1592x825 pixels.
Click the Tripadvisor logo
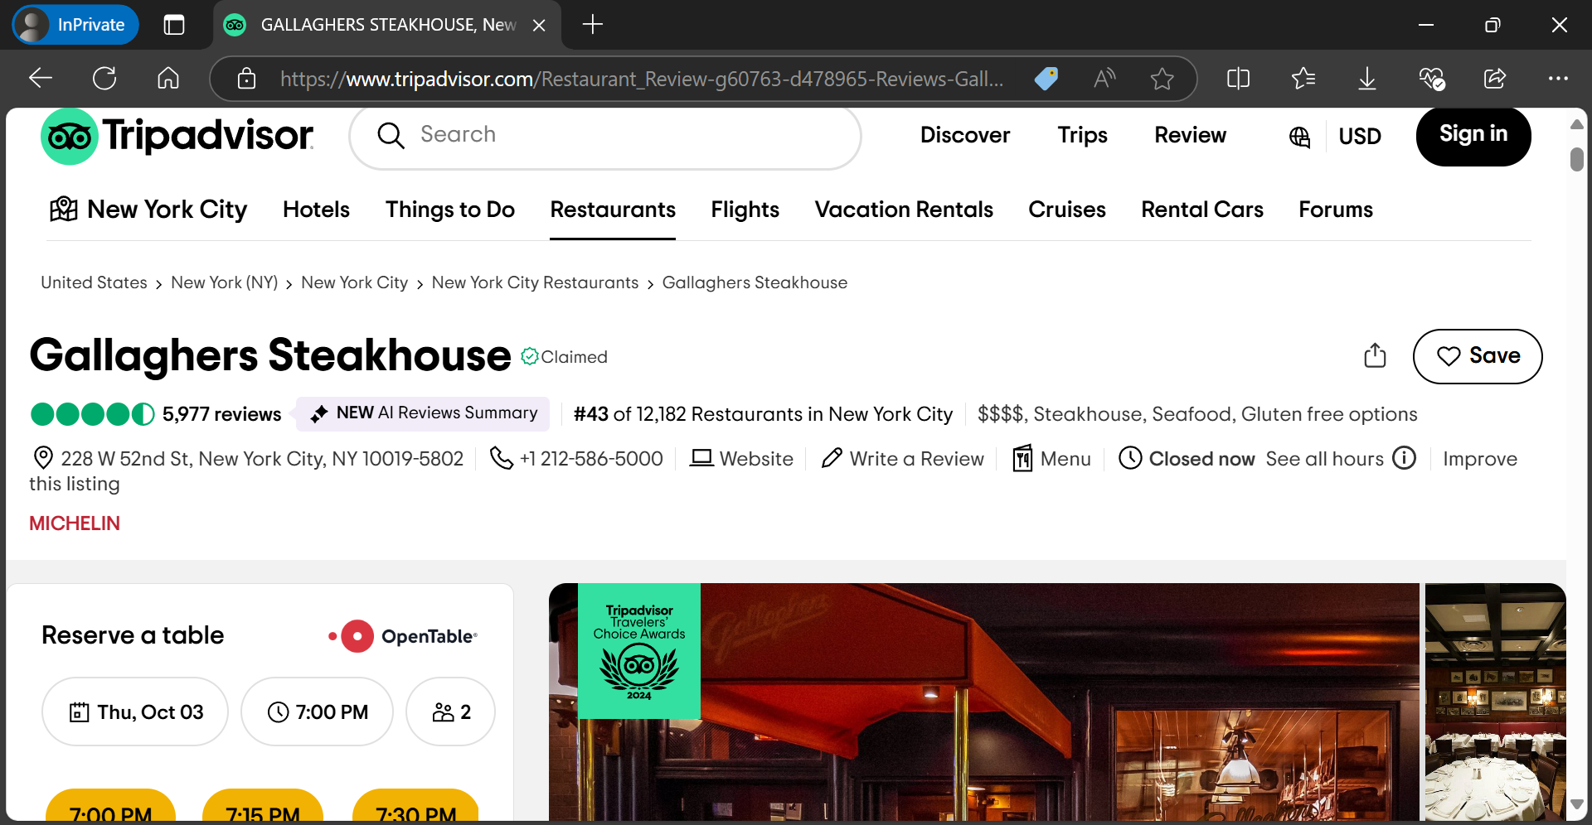click(177, 135)
